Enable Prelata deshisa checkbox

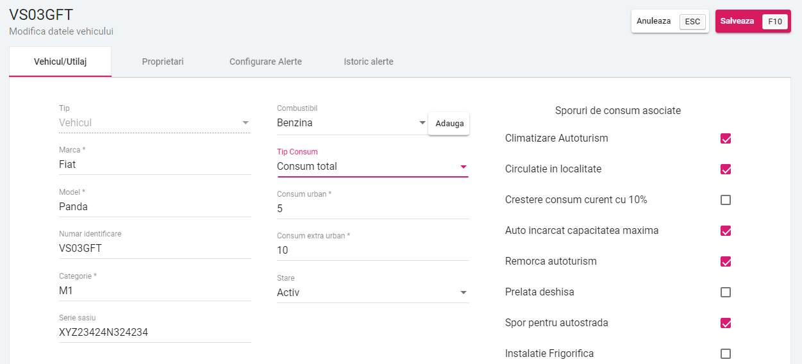pyautogui.click(x=726, y=292)
